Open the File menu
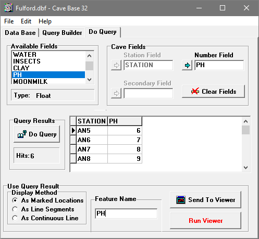 (9, 21)
